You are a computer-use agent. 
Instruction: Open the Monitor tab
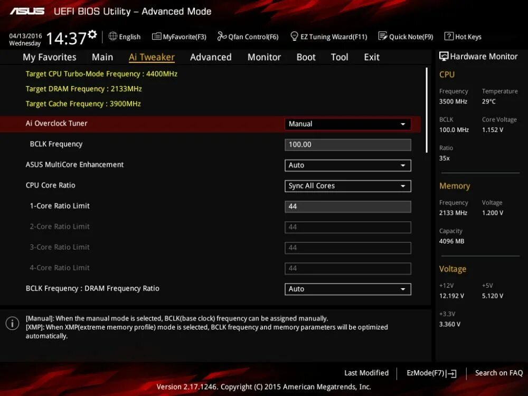[264, 57]
